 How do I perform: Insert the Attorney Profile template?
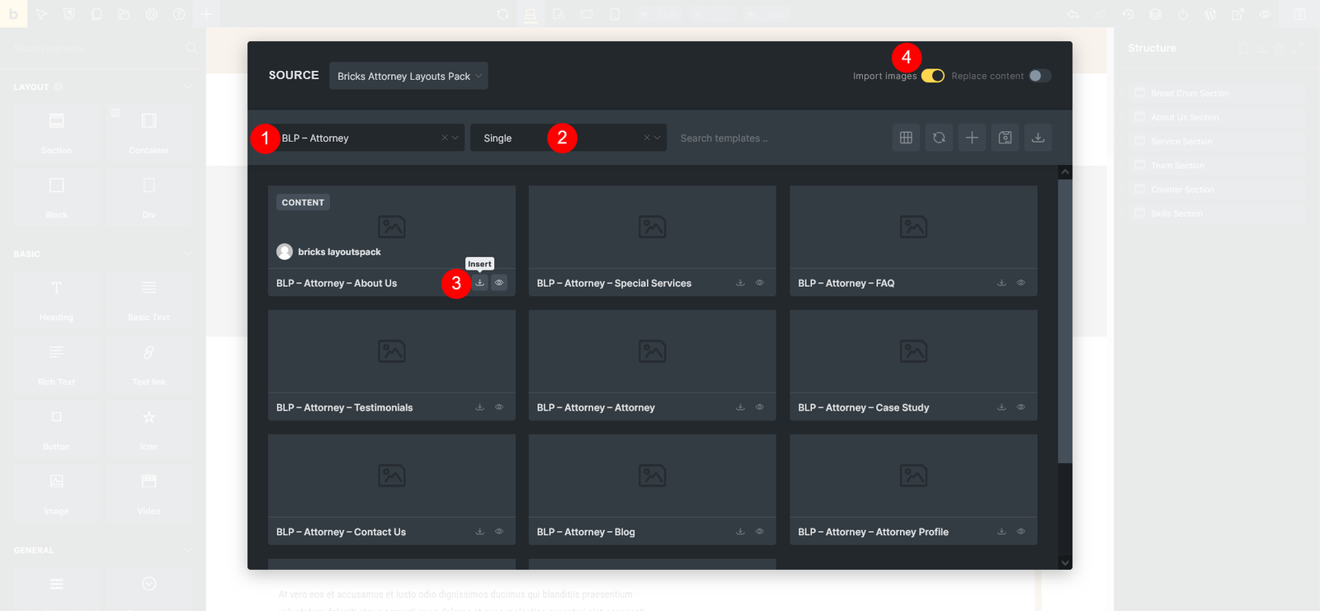[x=1002, y=532]
